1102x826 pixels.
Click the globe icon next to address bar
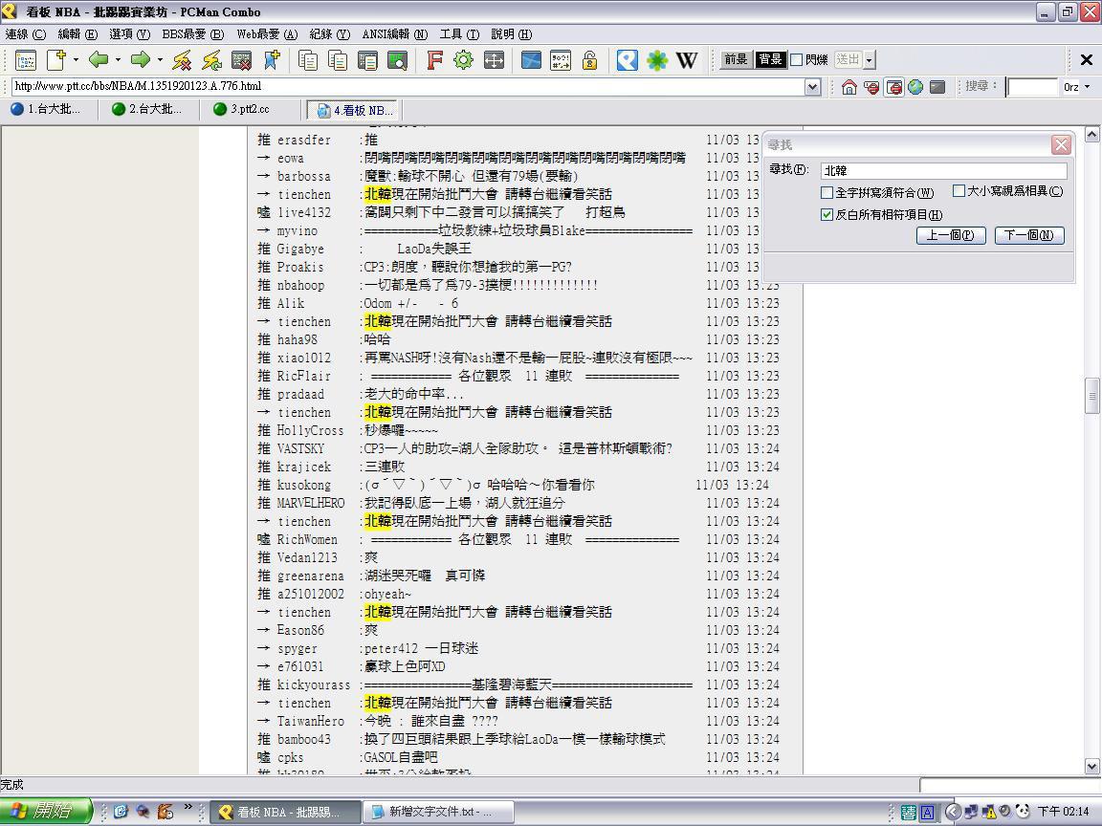pos(915,87)
